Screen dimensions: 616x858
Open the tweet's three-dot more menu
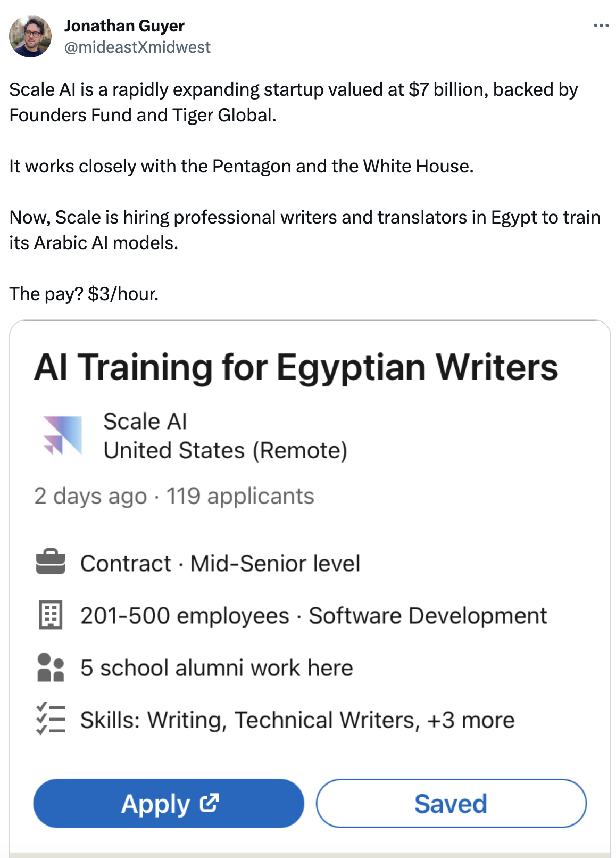click(x=601, y=26)
